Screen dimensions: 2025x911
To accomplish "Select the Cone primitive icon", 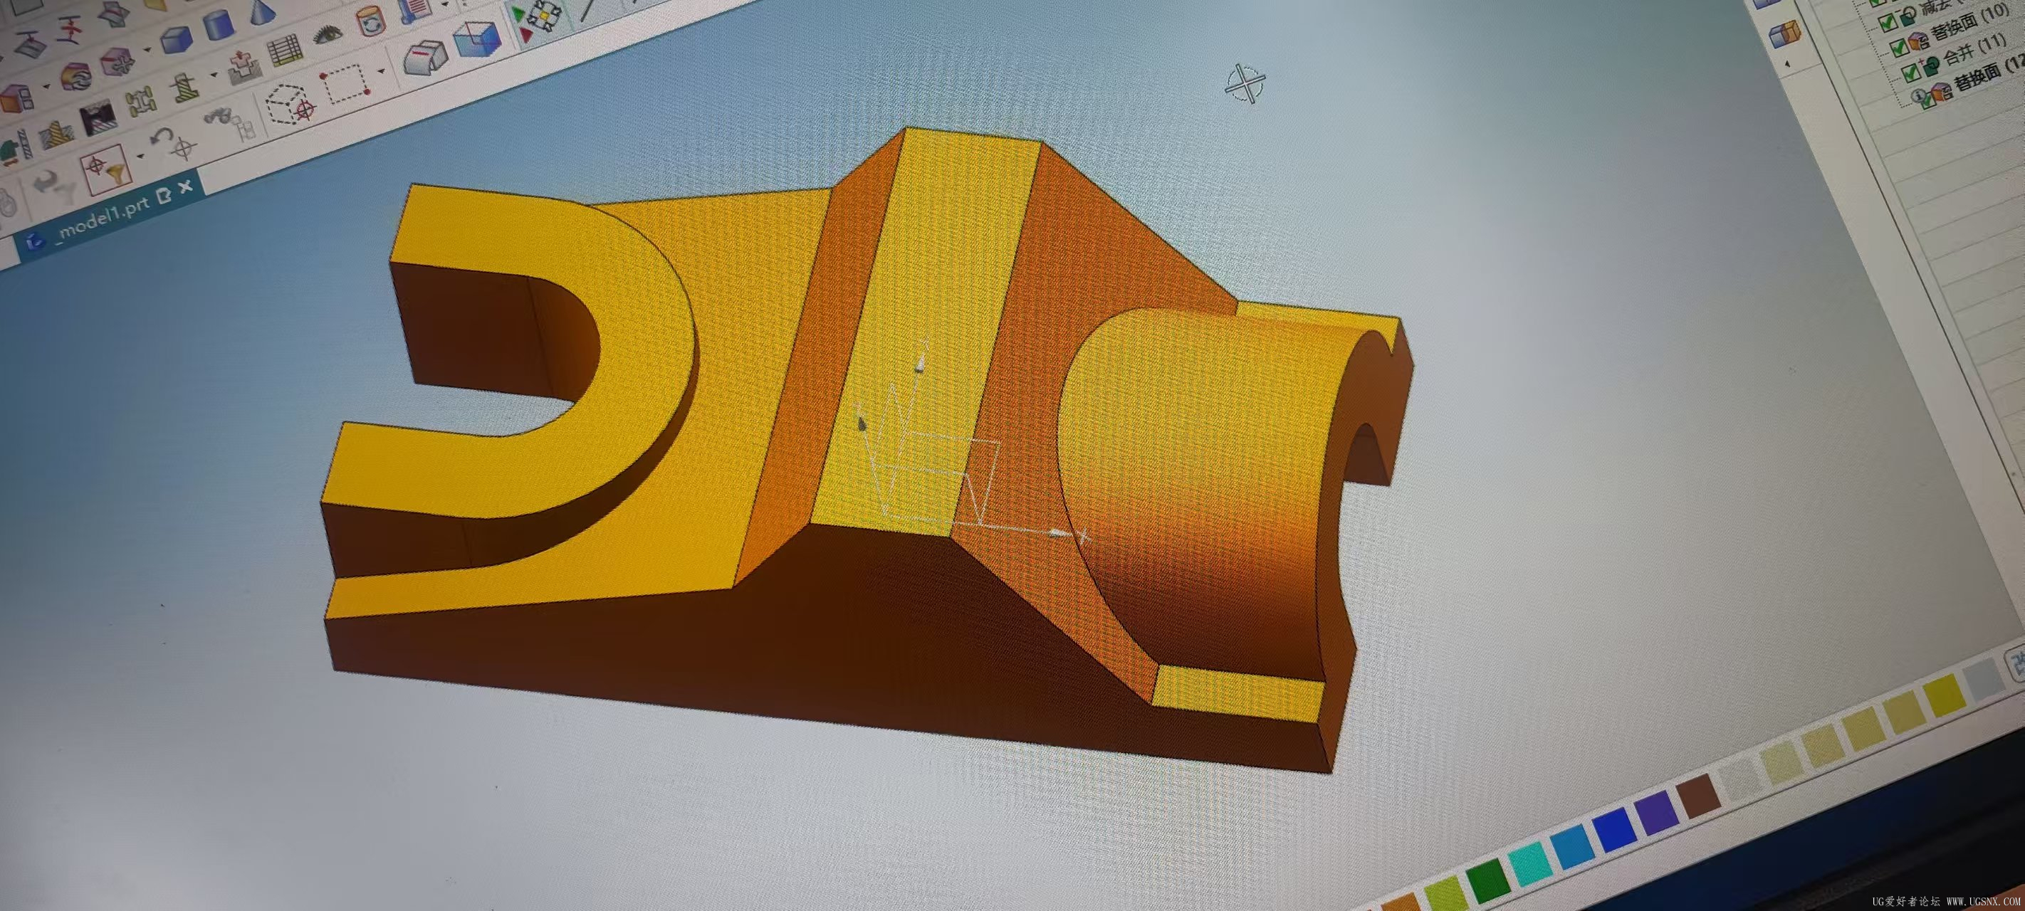I will 261,10.
